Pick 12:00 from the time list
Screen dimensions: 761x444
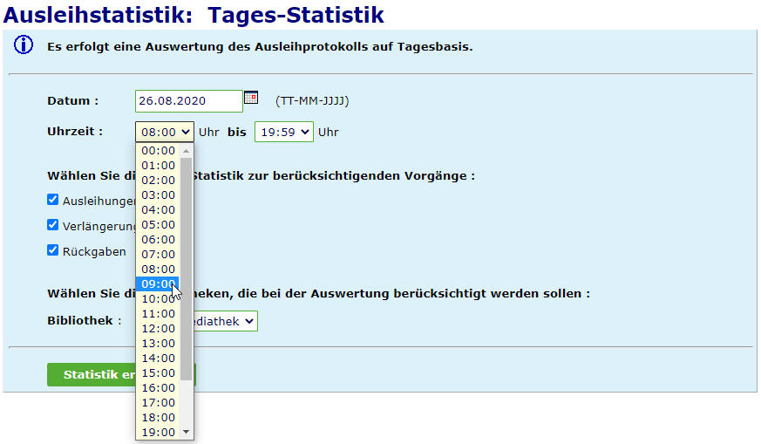click(158, 328)
